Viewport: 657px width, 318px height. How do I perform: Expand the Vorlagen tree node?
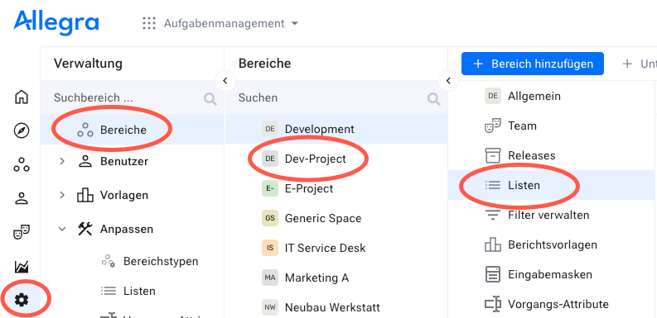click(62, 195)
